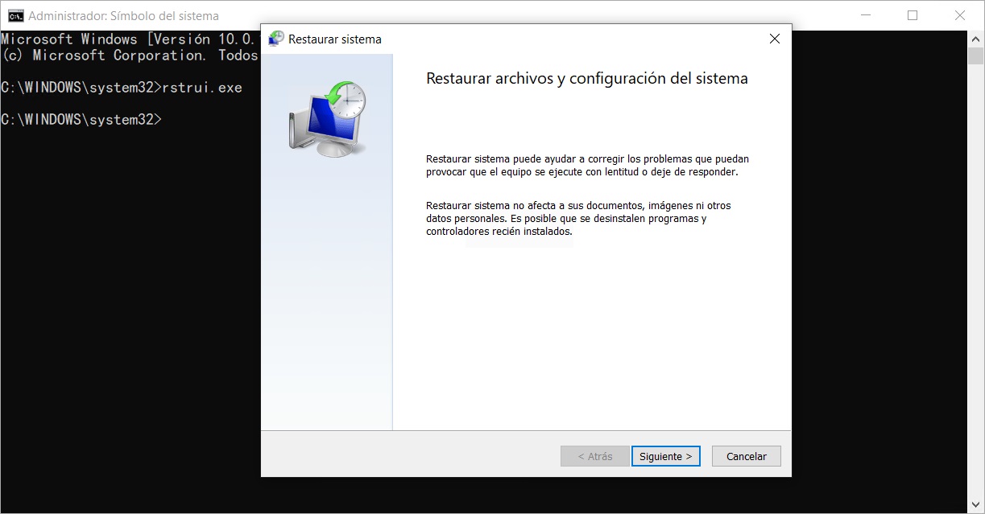Click the paragraph about documentos and imágenes
Viewport: 985px width, 514px height.
tap(577, 218)
